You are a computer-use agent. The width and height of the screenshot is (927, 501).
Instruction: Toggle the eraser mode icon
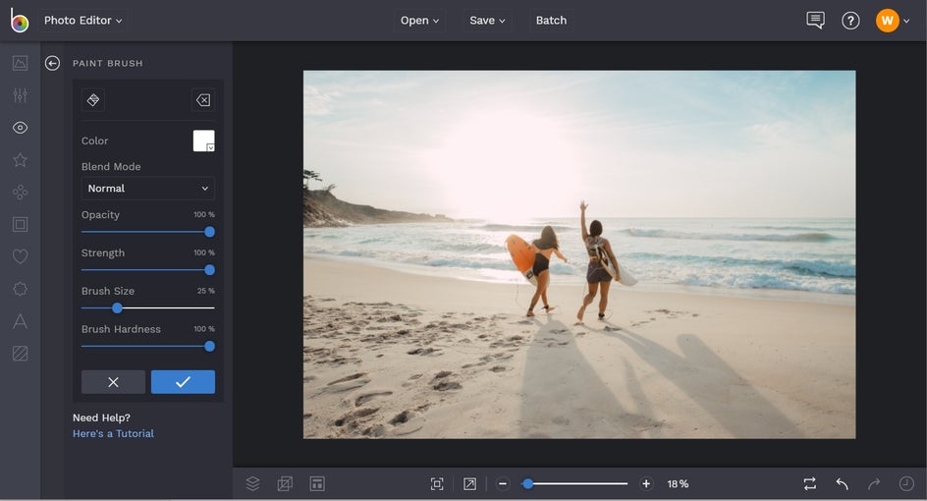coord(202,100)
